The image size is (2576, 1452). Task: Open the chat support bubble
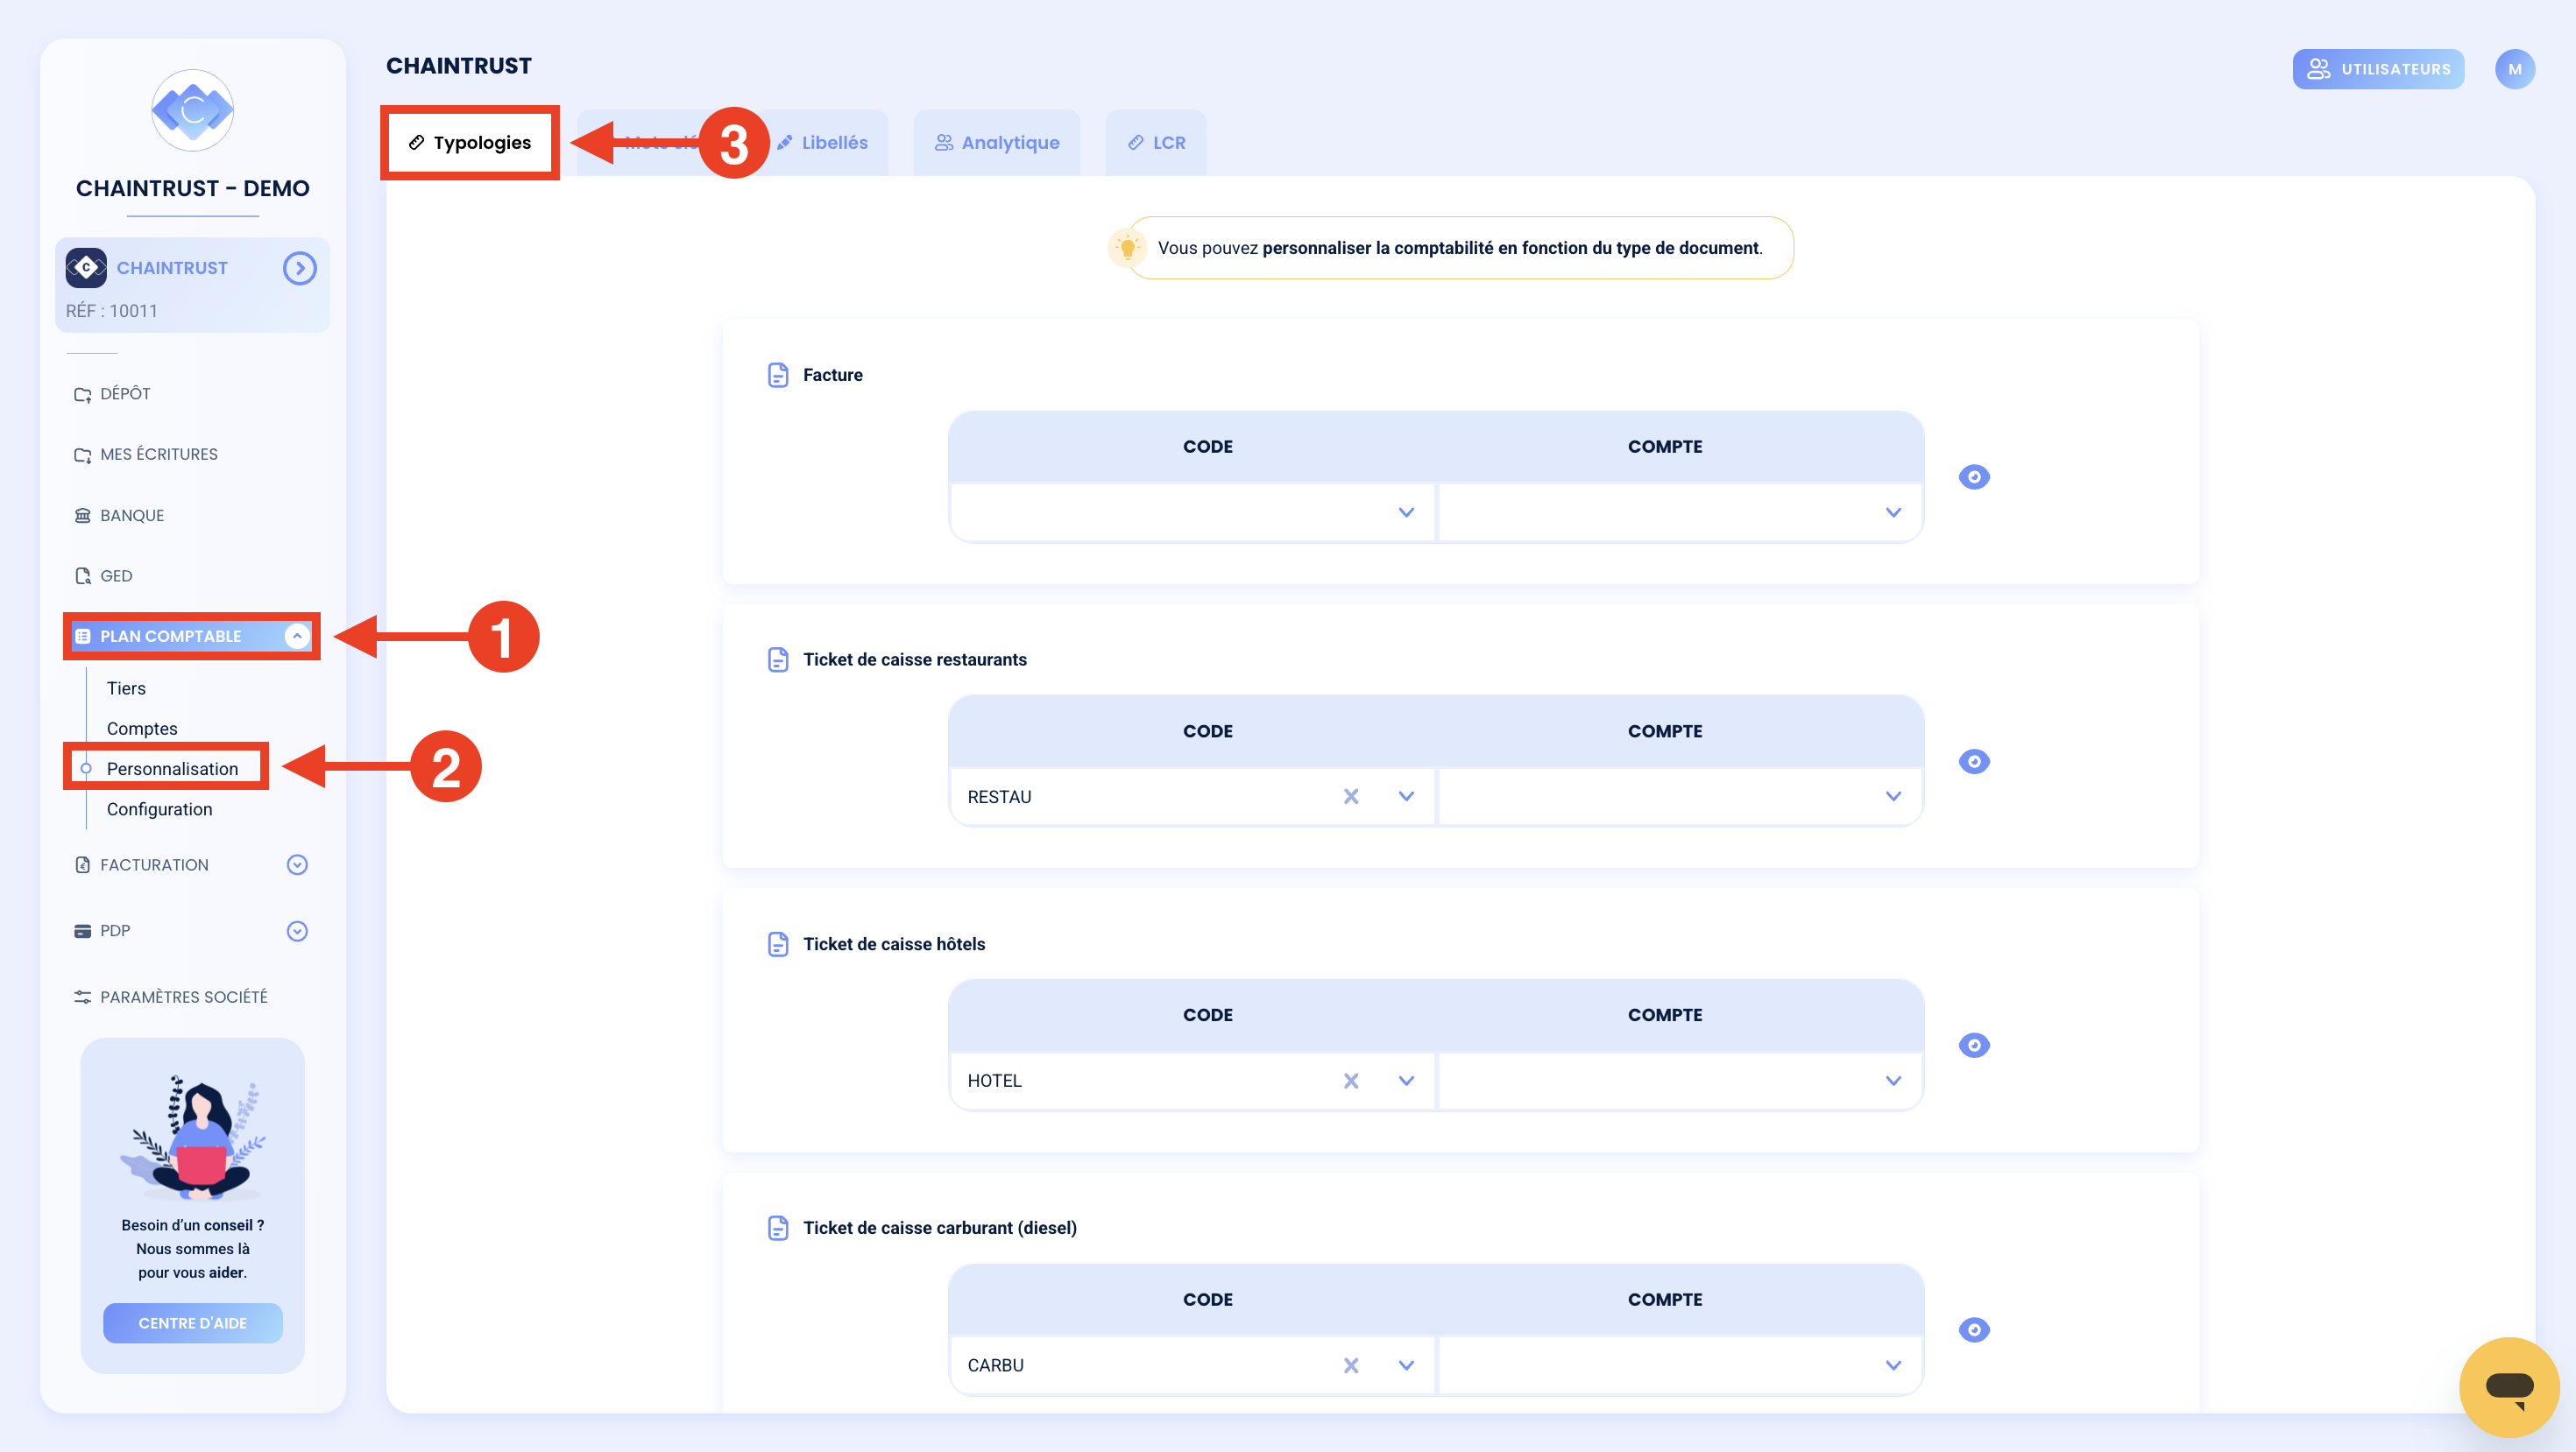(x=2509, y=1387)
